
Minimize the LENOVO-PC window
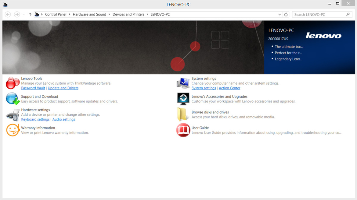coord(330,4)
